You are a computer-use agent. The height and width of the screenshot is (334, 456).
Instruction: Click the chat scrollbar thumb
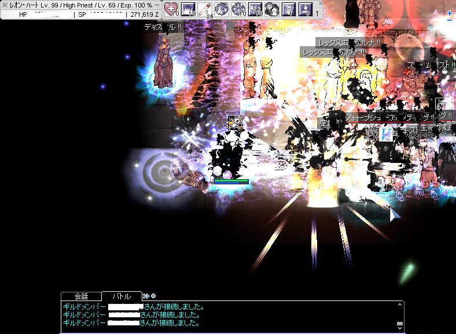(400, 323)
